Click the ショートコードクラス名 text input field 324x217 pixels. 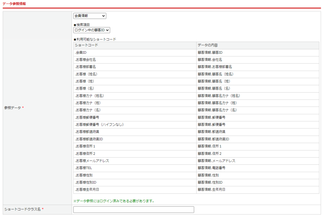pyautogui.click(x=133, y=209)
